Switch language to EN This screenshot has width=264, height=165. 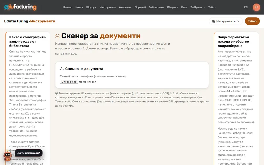pos(246,7)
